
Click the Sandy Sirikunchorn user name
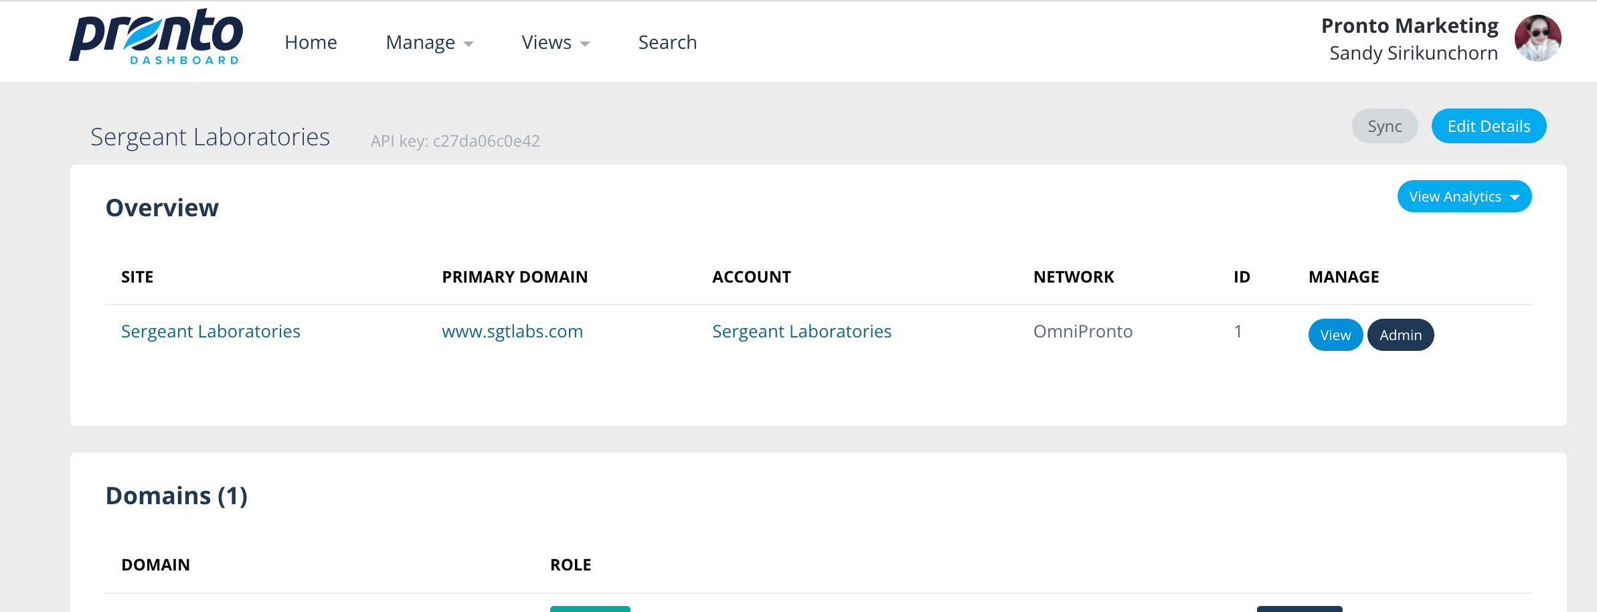pyautogui.click(x=1413, y=53)
